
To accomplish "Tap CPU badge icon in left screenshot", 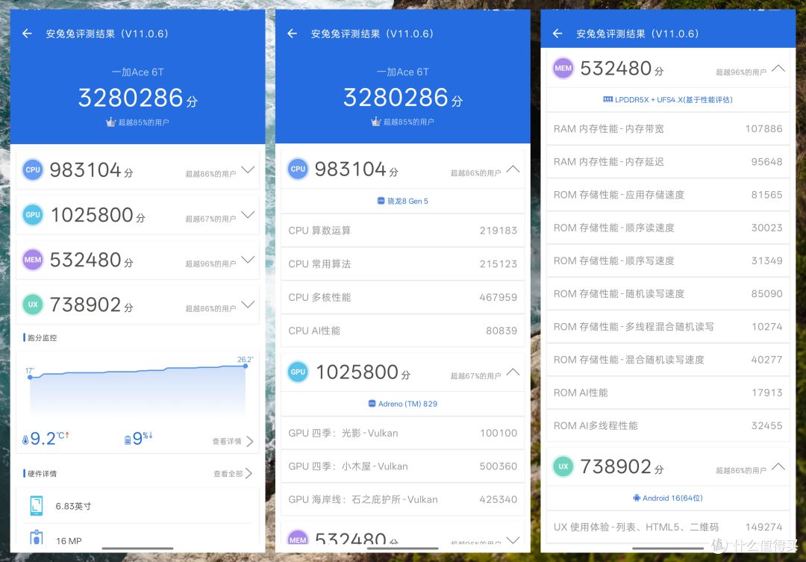I will (x=33, y=169).
